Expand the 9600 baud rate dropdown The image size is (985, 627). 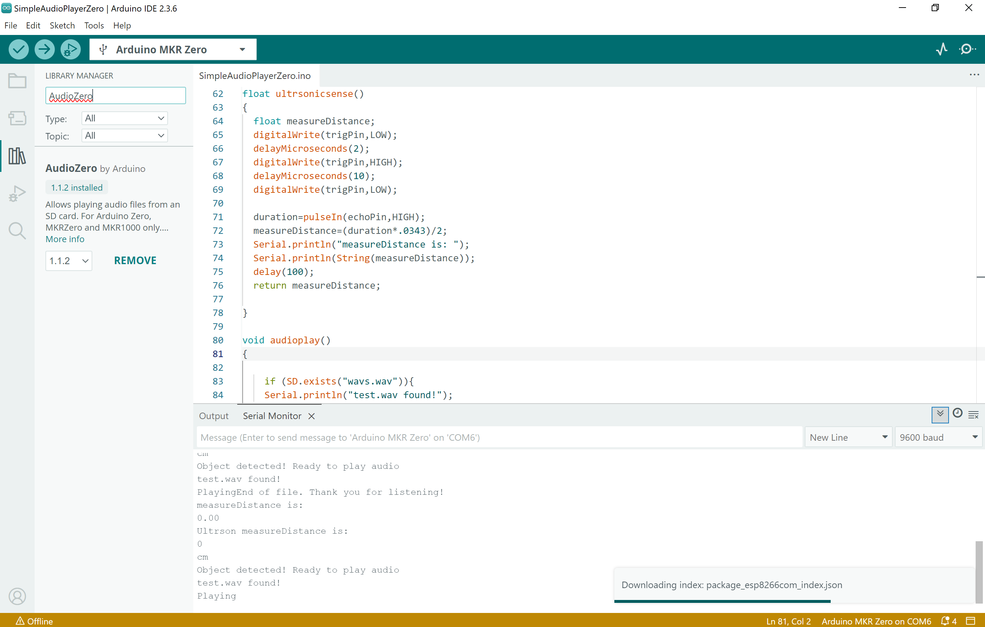[x=938, y=437]
